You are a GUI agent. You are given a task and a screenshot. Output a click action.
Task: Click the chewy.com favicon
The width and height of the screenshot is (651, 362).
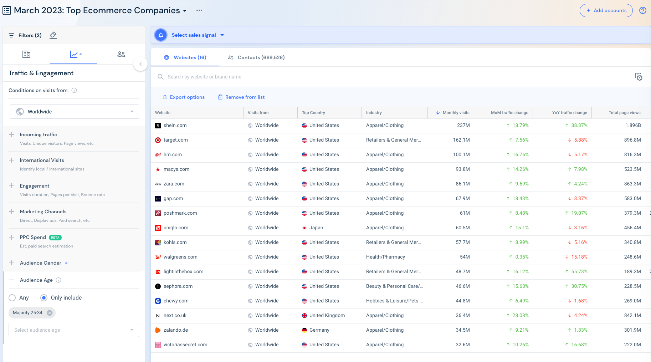click(x=158, y=301)
